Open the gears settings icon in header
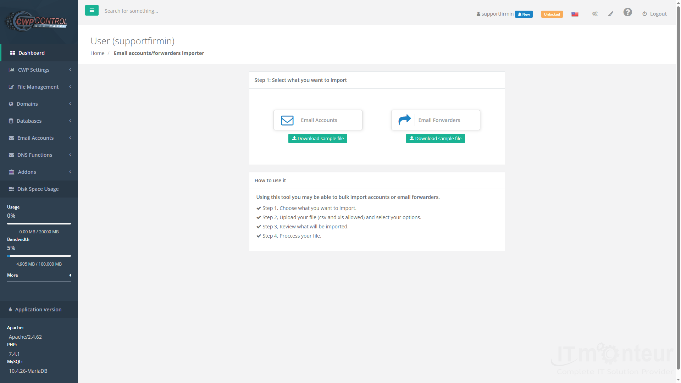This screenshot has width=681, height=383. point(595,14)
